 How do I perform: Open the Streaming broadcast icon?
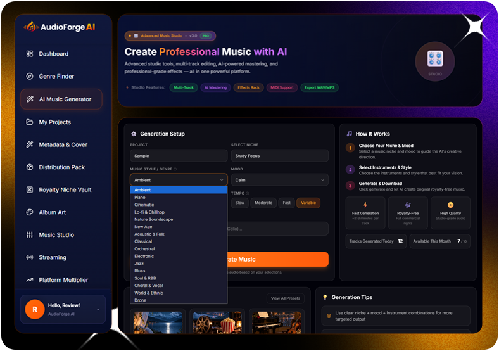point(30,257)
